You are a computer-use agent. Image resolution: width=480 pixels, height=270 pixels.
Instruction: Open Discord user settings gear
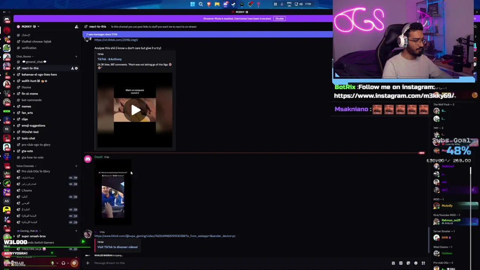pyautogui.click(x=74, y=263)
